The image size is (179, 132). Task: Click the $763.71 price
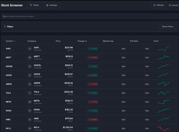click(x=69, y=101)
